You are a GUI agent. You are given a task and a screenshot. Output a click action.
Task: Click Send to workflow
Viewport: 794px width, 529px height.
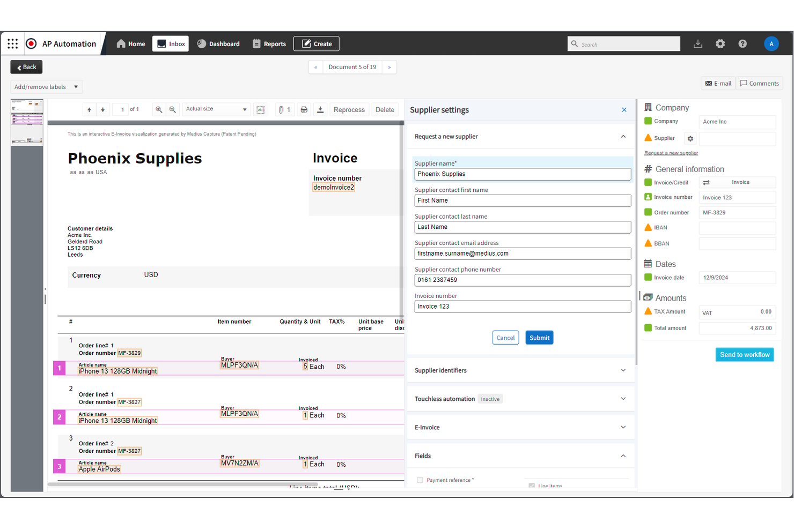745,355
